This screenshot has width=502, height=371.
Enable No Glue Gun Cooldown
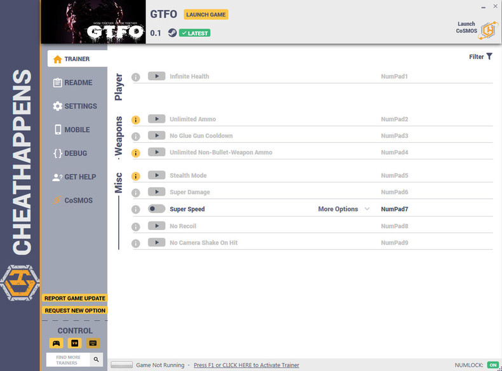pyautogui.click(x=156, y=136)
